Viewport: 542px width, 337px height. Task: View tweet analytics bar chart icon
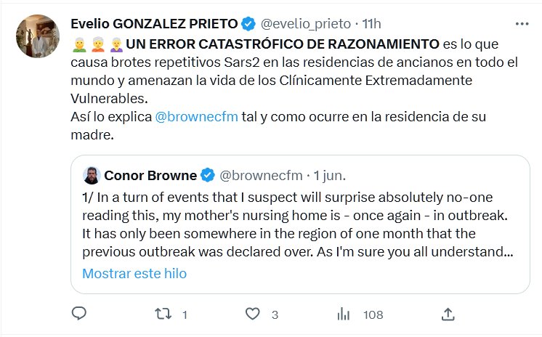coord(344,314)
